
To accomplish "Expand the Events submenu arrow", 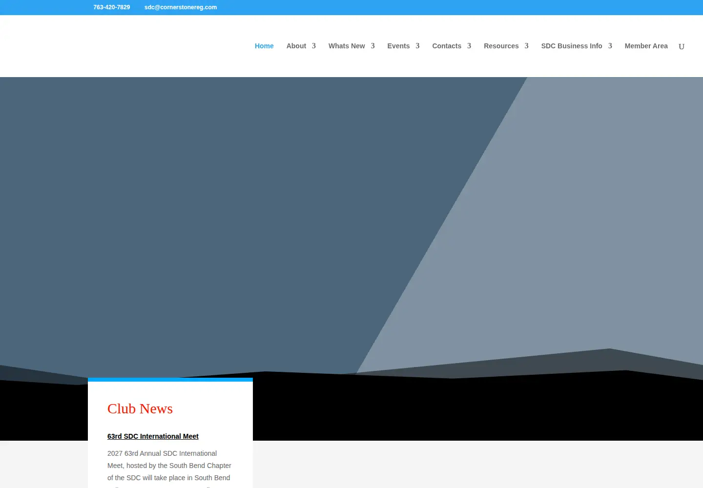I will (417, 46).
